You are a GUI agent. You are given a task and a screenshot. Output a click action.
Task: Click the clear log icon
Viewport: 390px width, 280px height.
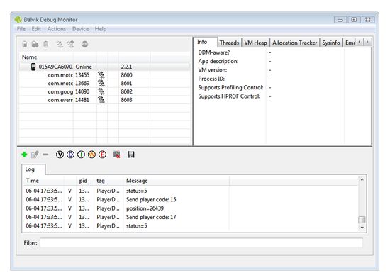(117, 155)
